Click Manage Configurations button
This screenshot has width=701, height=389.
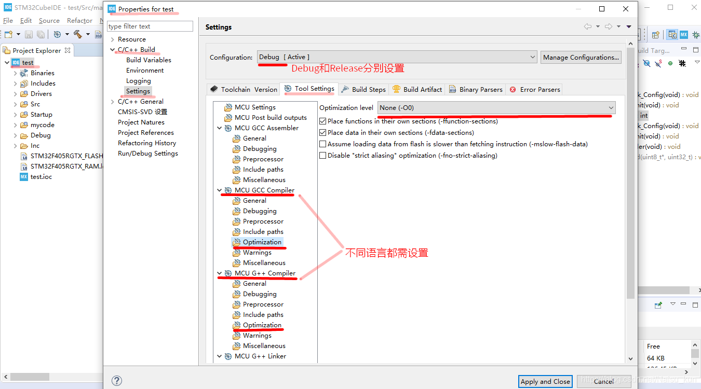tap(581, 57)
